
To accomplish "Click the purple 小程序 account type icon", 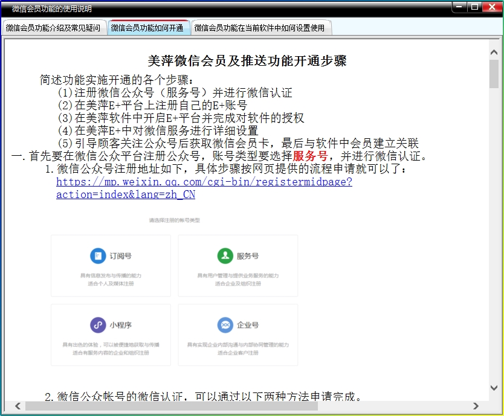I will point(98,325).
